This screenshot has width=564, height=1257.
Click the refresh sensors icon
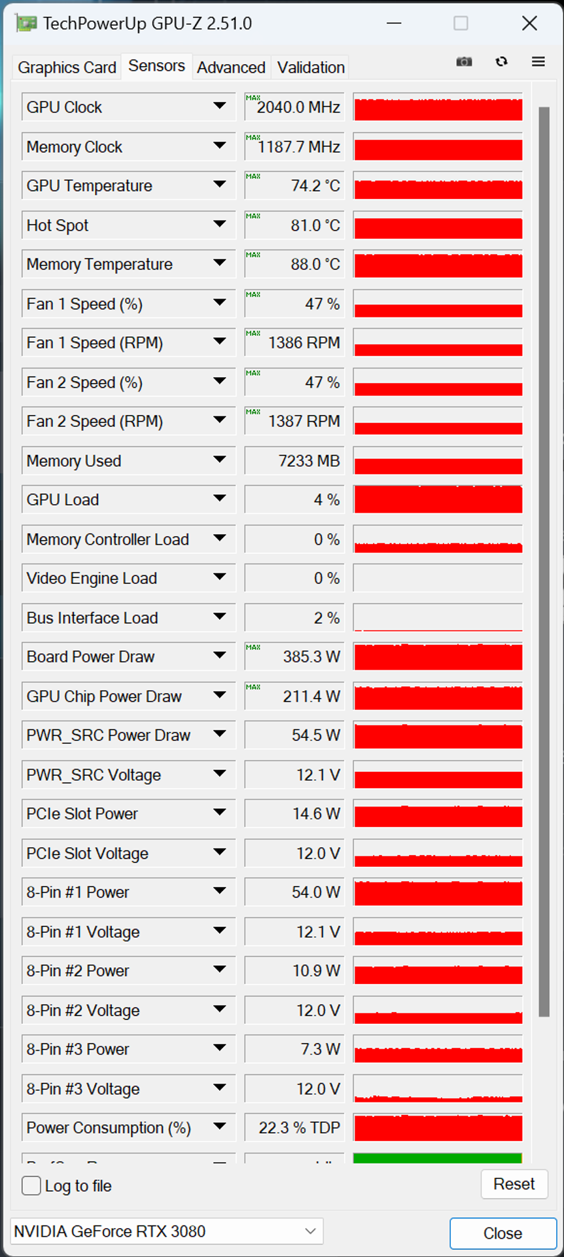[x=501, y=62]
